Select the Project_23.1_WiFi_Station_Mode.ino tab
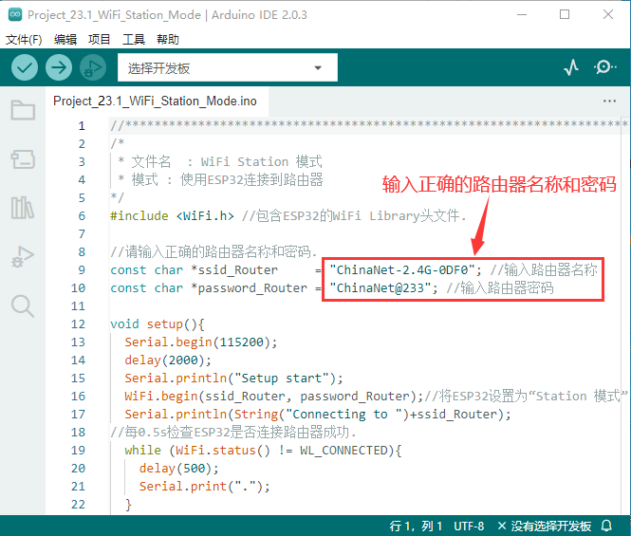This screenshot has width=631, height=536. 155,101
